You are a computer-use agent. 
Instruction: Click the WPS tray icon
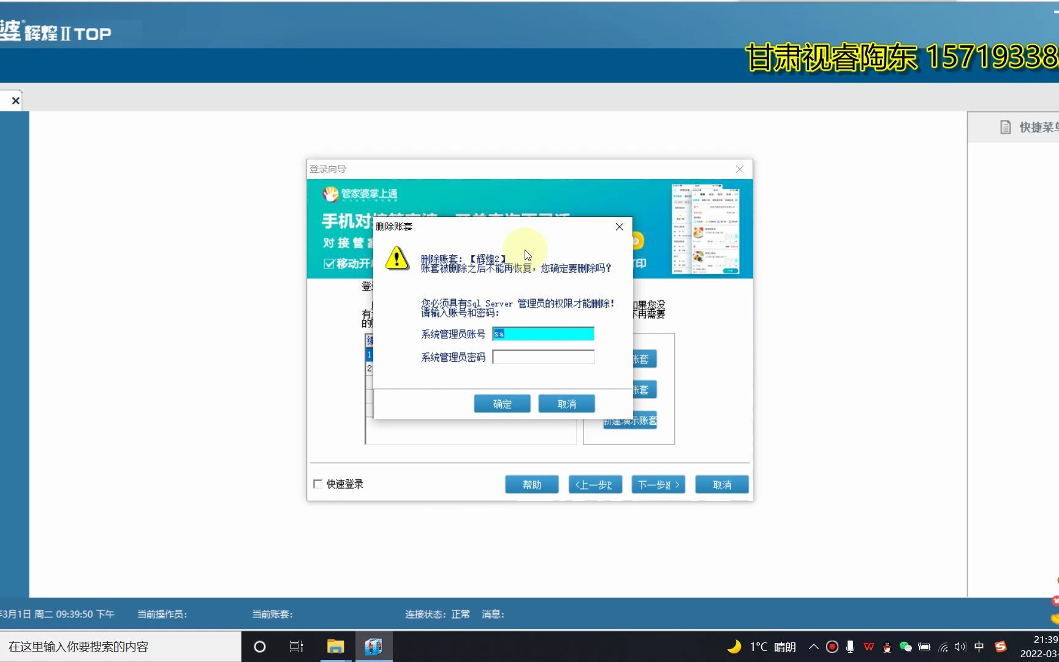869,647
